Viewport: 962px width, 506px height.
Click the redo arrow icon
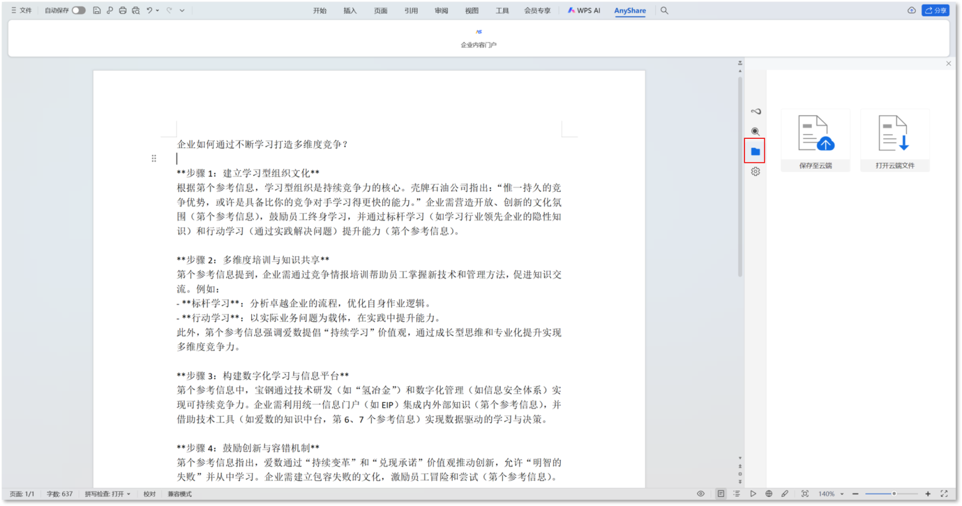[170, 10]
